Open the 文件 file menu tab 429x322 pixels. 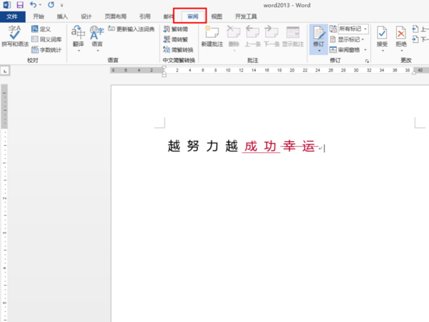pyautogui.click(x=12, y=16)
